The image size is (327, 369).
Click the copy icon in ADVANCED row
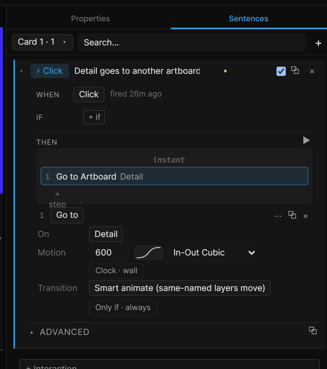[313, 330]
